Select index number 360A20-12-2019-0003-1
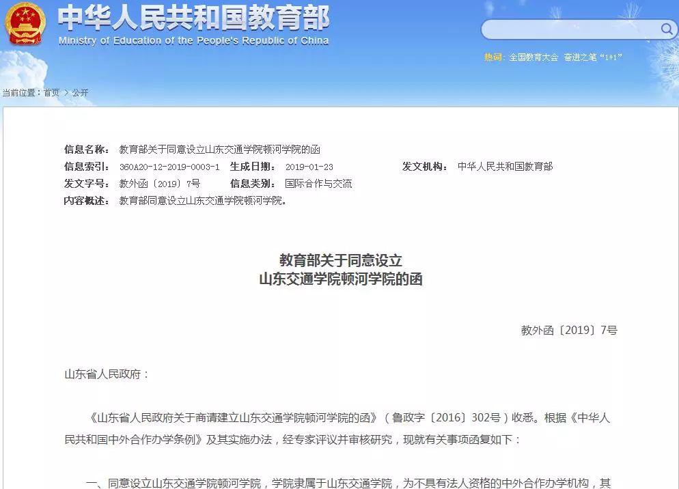The width and height of the screenshot is (679, 489). (x=169, y=167)
